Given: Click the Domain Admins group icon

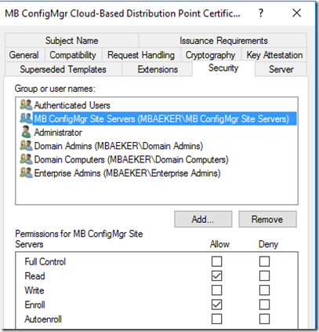Looking at the screenshot, I should tap(26, 145).
